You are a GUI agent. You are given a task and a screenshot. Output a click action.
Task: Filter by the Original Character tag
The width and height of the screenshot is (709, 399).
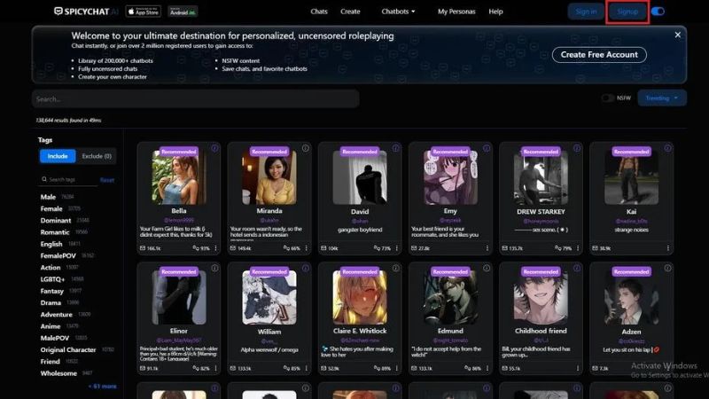(68, 349)
